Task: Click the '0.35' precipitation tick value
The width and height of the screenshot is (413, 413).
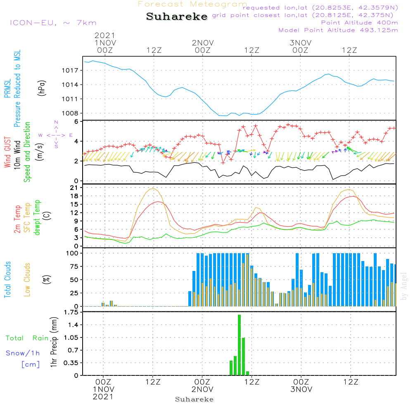Action: point(71,363)
